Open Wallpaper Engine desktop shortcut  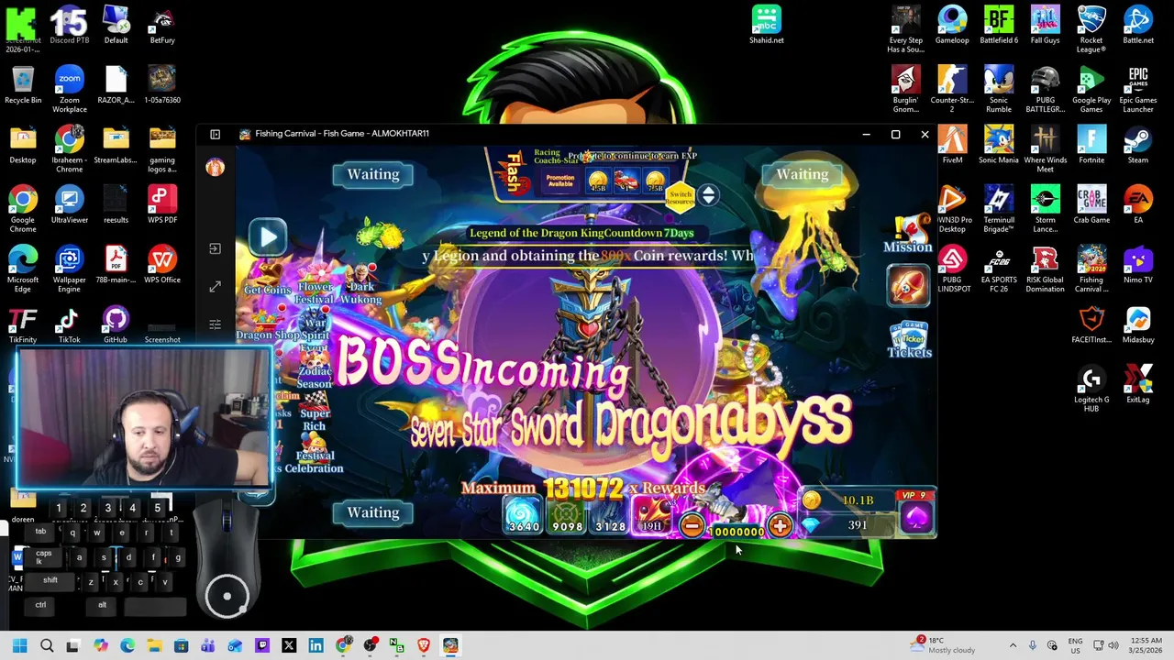(x=69, y=269)
